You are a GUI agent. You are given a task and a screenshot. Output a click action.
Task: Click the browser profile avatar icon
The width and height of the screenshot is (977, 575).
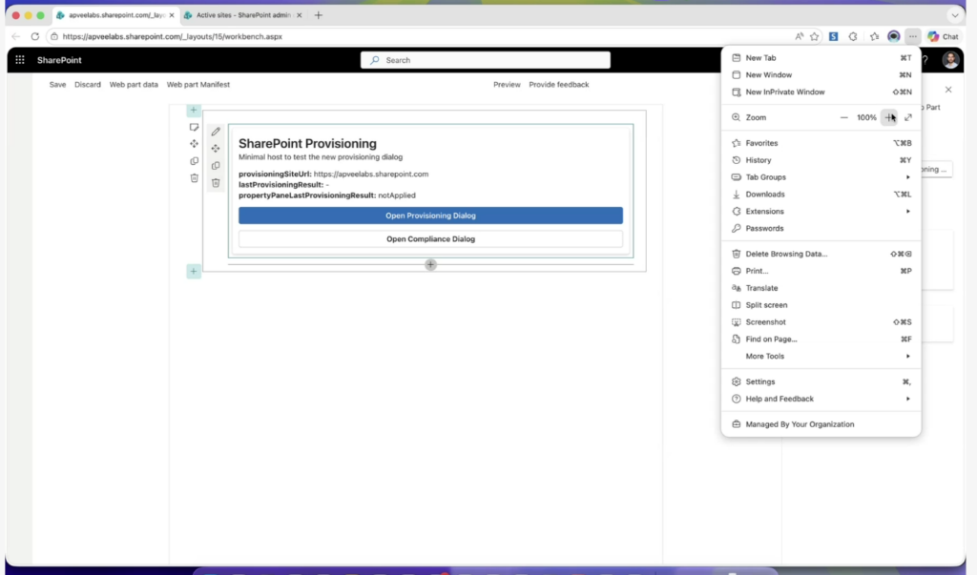pyautogui.click(x=893, y=36)
